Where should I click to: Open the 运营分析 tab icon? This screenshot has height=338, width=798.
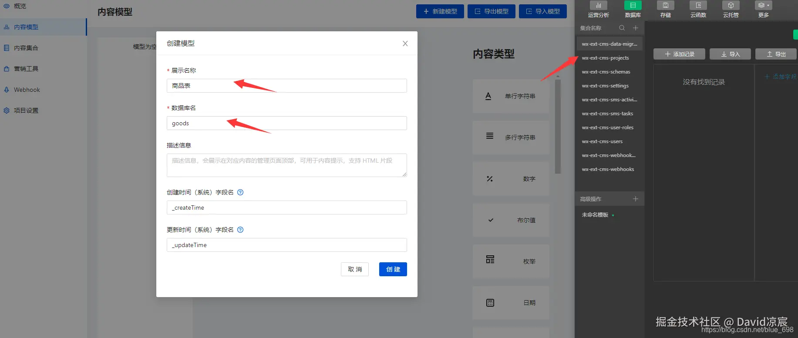click(x=599, y=5)
